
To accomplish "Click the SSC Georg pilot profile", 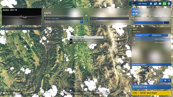I will (142, 4).
